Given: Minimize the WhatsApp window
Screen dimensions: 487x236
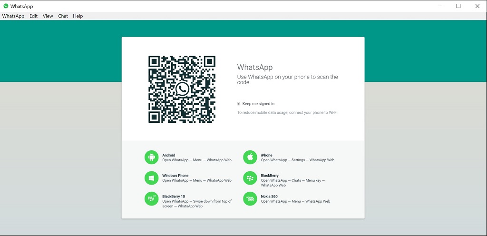Looking at the screenshot, I should pyautogui.click(x=440, y=6).
